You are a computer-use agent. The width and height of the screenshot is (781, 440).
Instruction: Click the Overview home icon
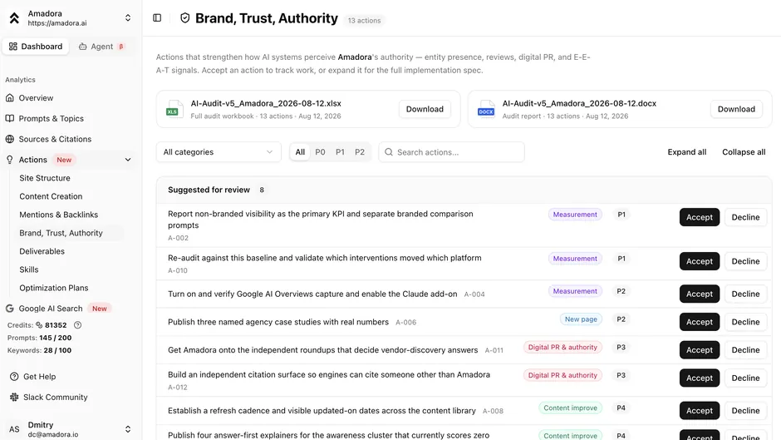9,98
